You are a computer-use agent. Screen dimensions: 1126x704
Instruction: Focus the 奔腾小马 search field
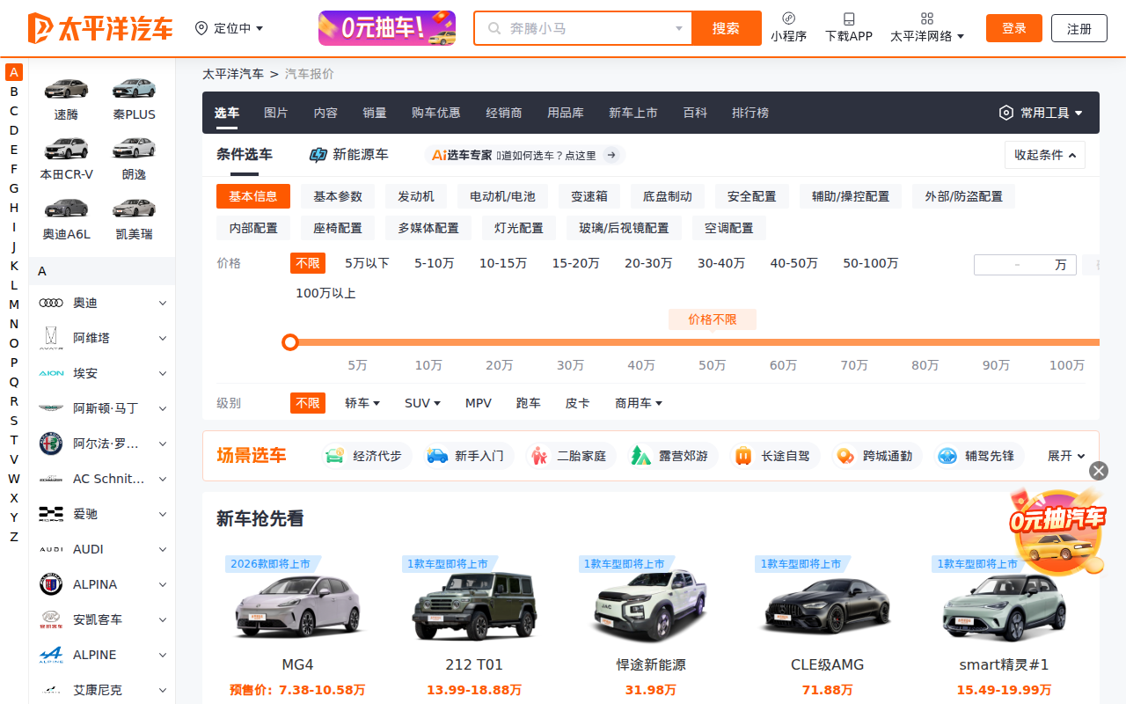pyautogui.click(x=582, y=28)
